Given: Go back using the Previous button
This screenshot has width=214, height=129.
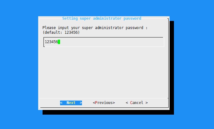Looking at the screenshot, I should pos(104,103).
